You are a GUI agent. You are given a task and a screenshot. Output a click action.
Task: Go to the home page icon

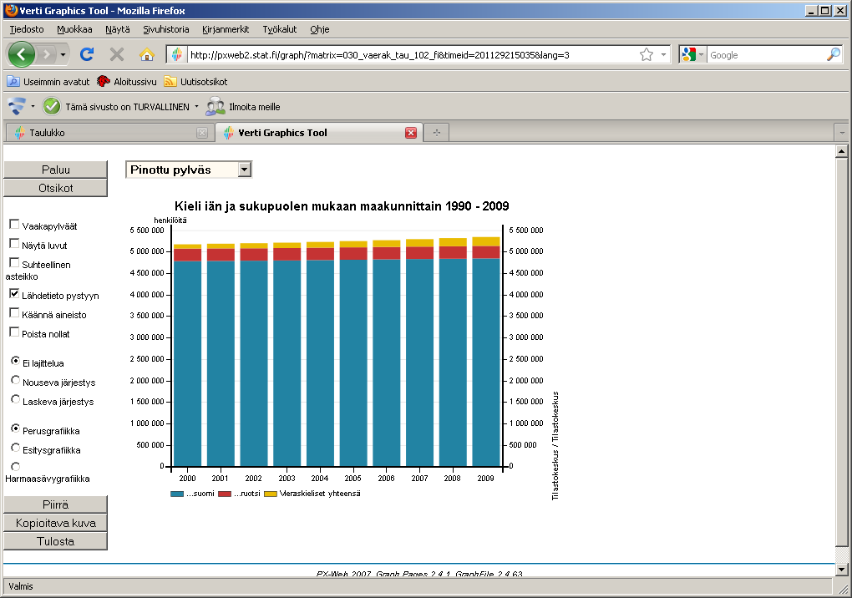coord(147,54)
